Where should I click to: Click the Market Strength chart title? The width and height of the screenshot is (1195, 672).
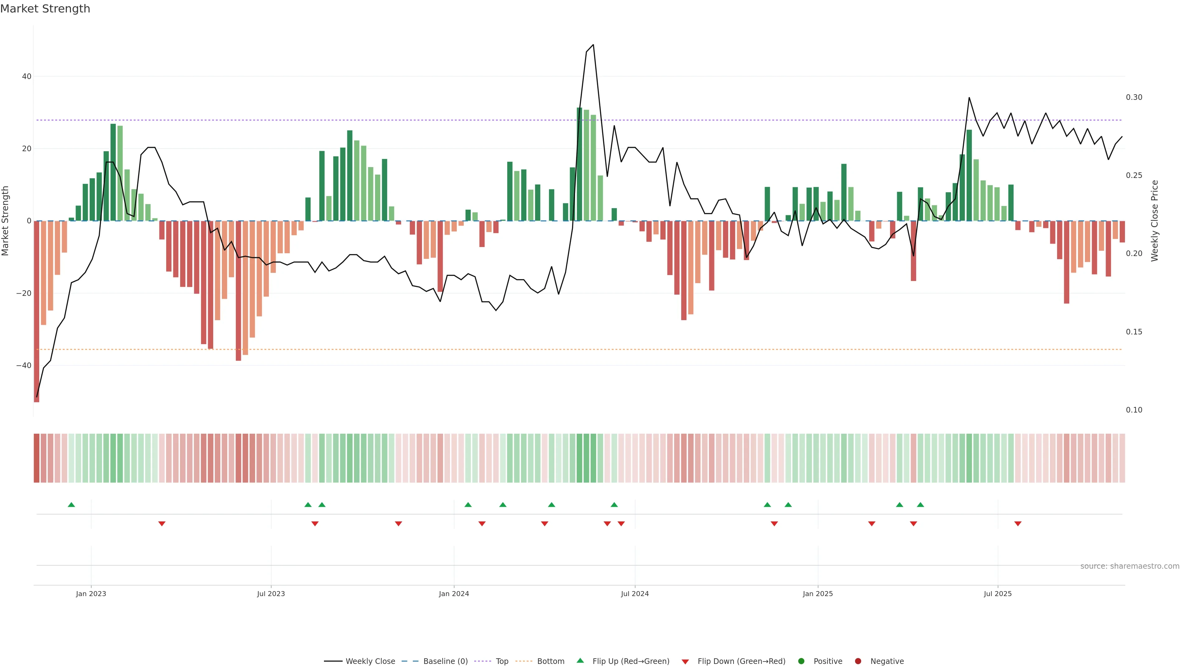[45, 9]
